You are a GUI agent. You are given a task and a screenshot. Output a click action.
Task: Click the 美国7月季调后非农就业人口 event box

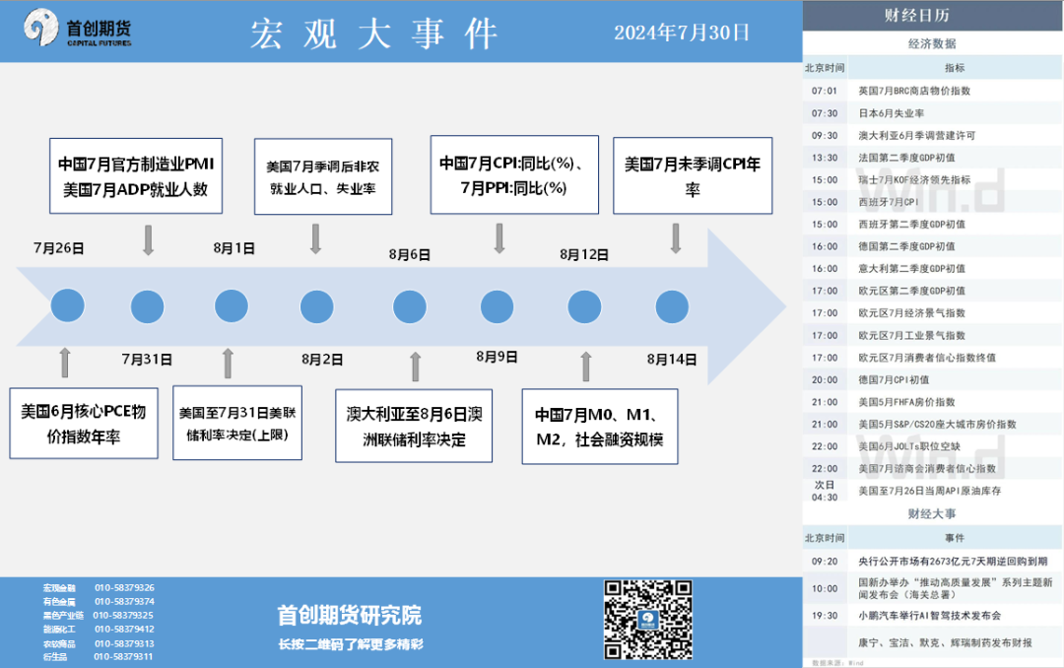pos(323,176)
